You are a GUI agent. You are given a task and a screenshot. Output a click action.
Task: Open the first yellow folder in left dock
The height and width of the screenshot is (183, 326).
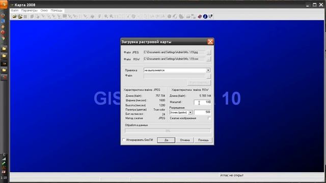pyautogui.click(x=4, y=49)
